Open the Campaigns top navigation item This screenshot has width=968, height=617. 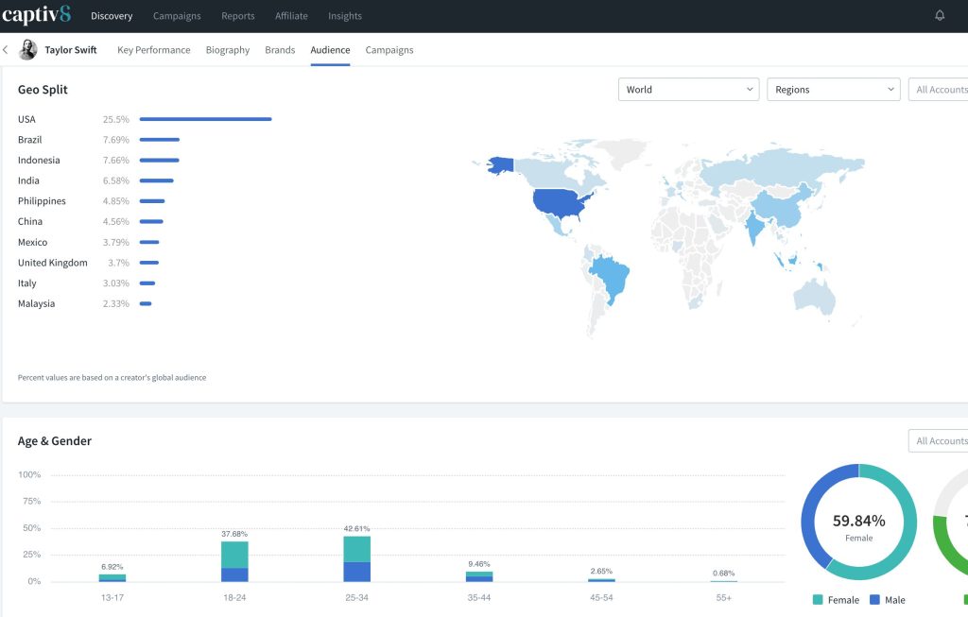[x=177, y=16]
